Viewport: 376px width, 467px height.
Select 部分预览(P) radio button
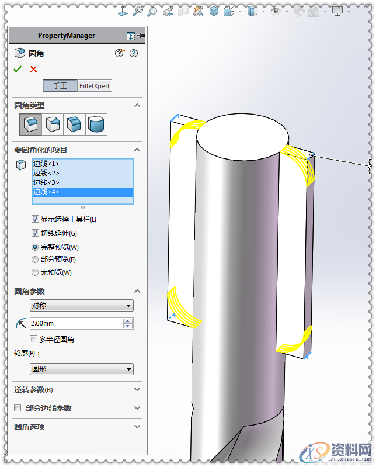tap(35, 260)
